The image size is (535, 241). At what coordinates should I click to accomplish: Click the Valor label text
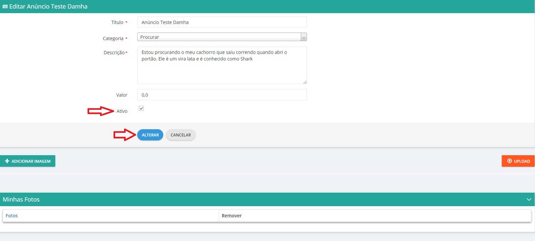point(122,95)
